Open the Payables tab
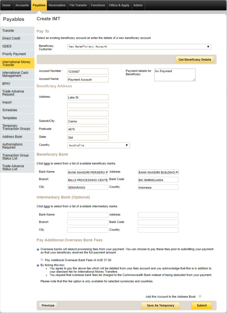The width and height of the screenshot is (227, 313). (39, 5)
